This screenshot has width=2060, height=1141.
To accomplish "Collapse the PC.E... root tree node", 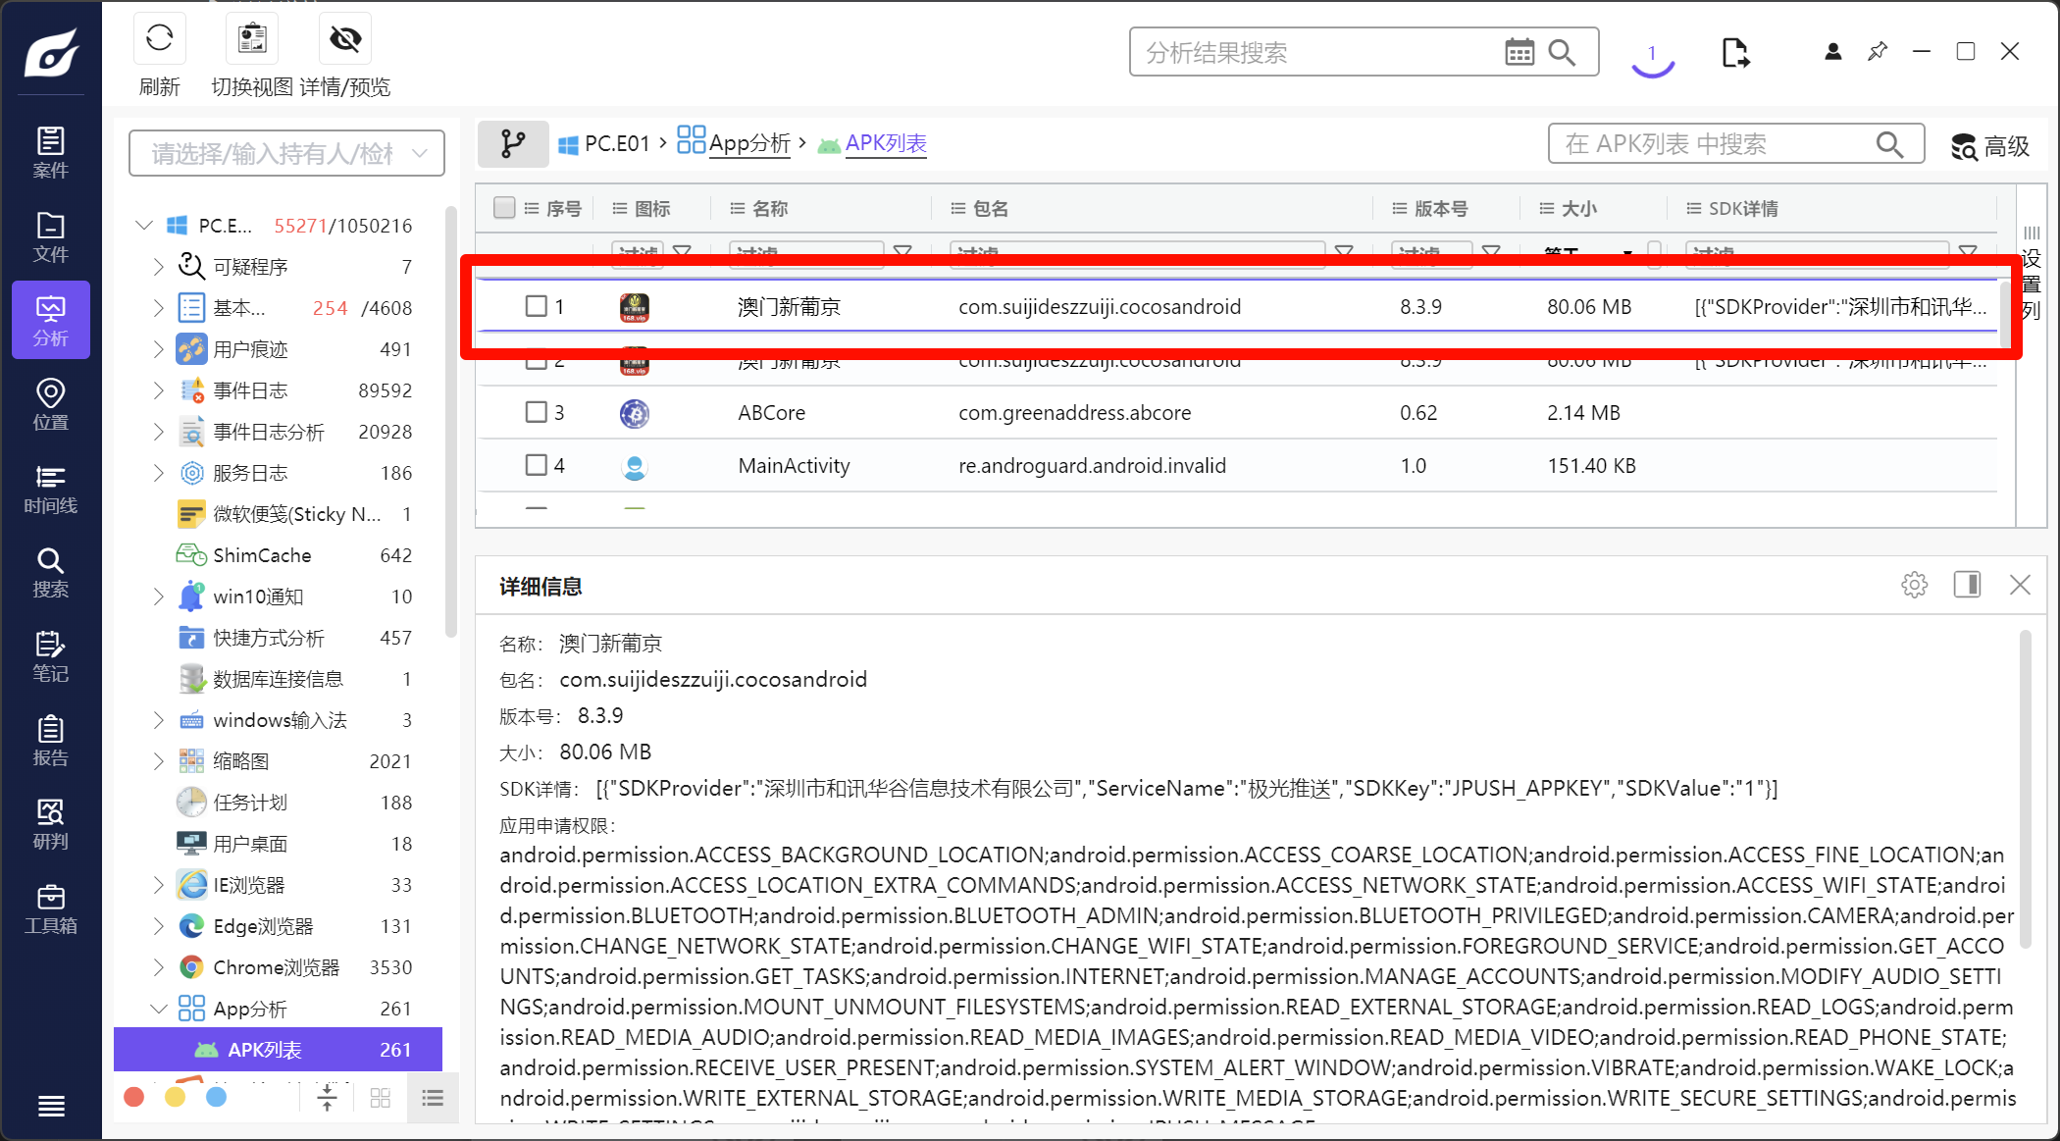I will click(x=144, y=226).
